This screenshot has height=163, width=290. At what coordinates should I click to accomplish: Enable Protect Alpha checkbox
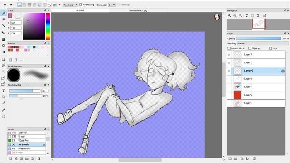pos(229,48)
